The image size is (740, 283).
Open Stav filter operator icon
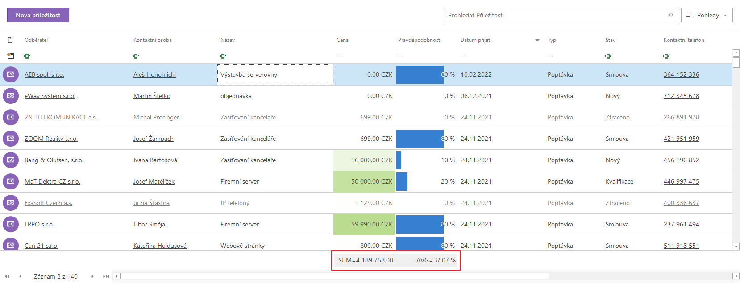point(608,56)
